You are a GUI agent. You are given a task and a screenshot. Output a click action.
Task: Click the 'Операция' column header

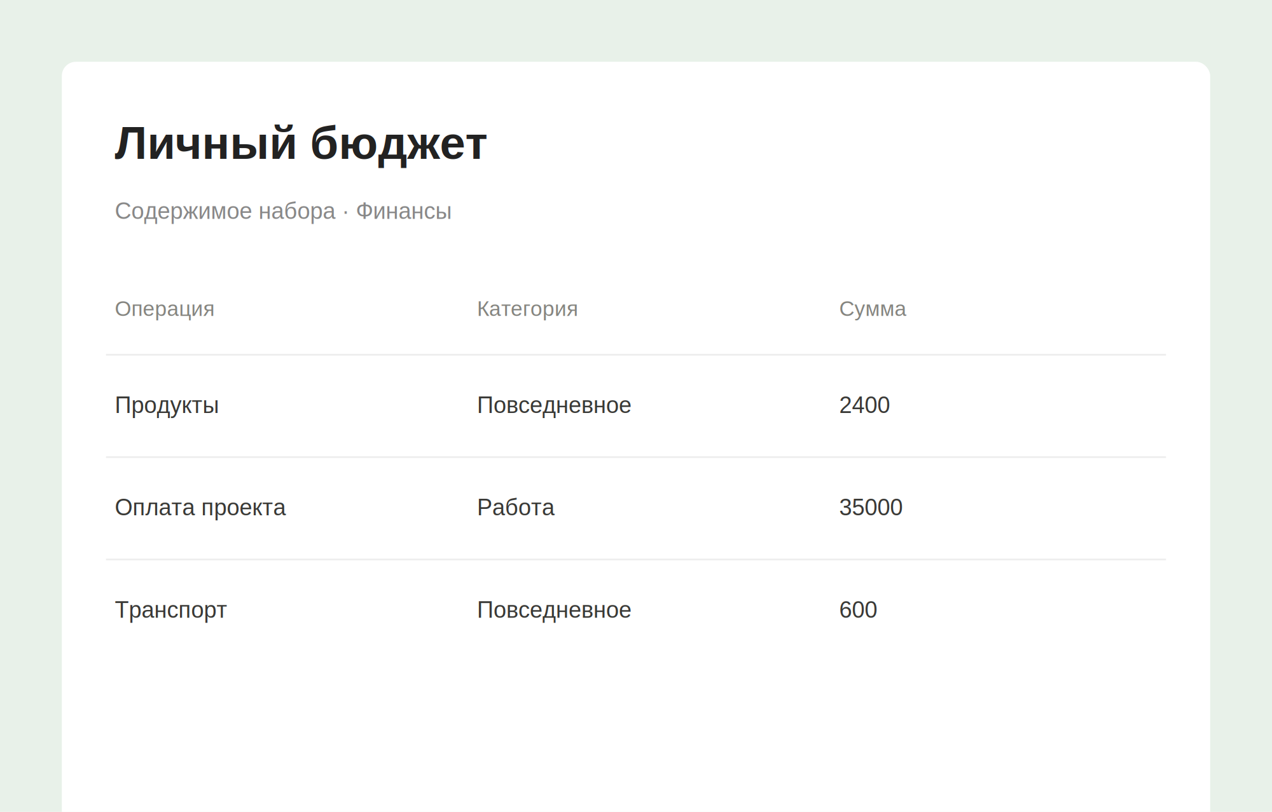click(165, 309)
